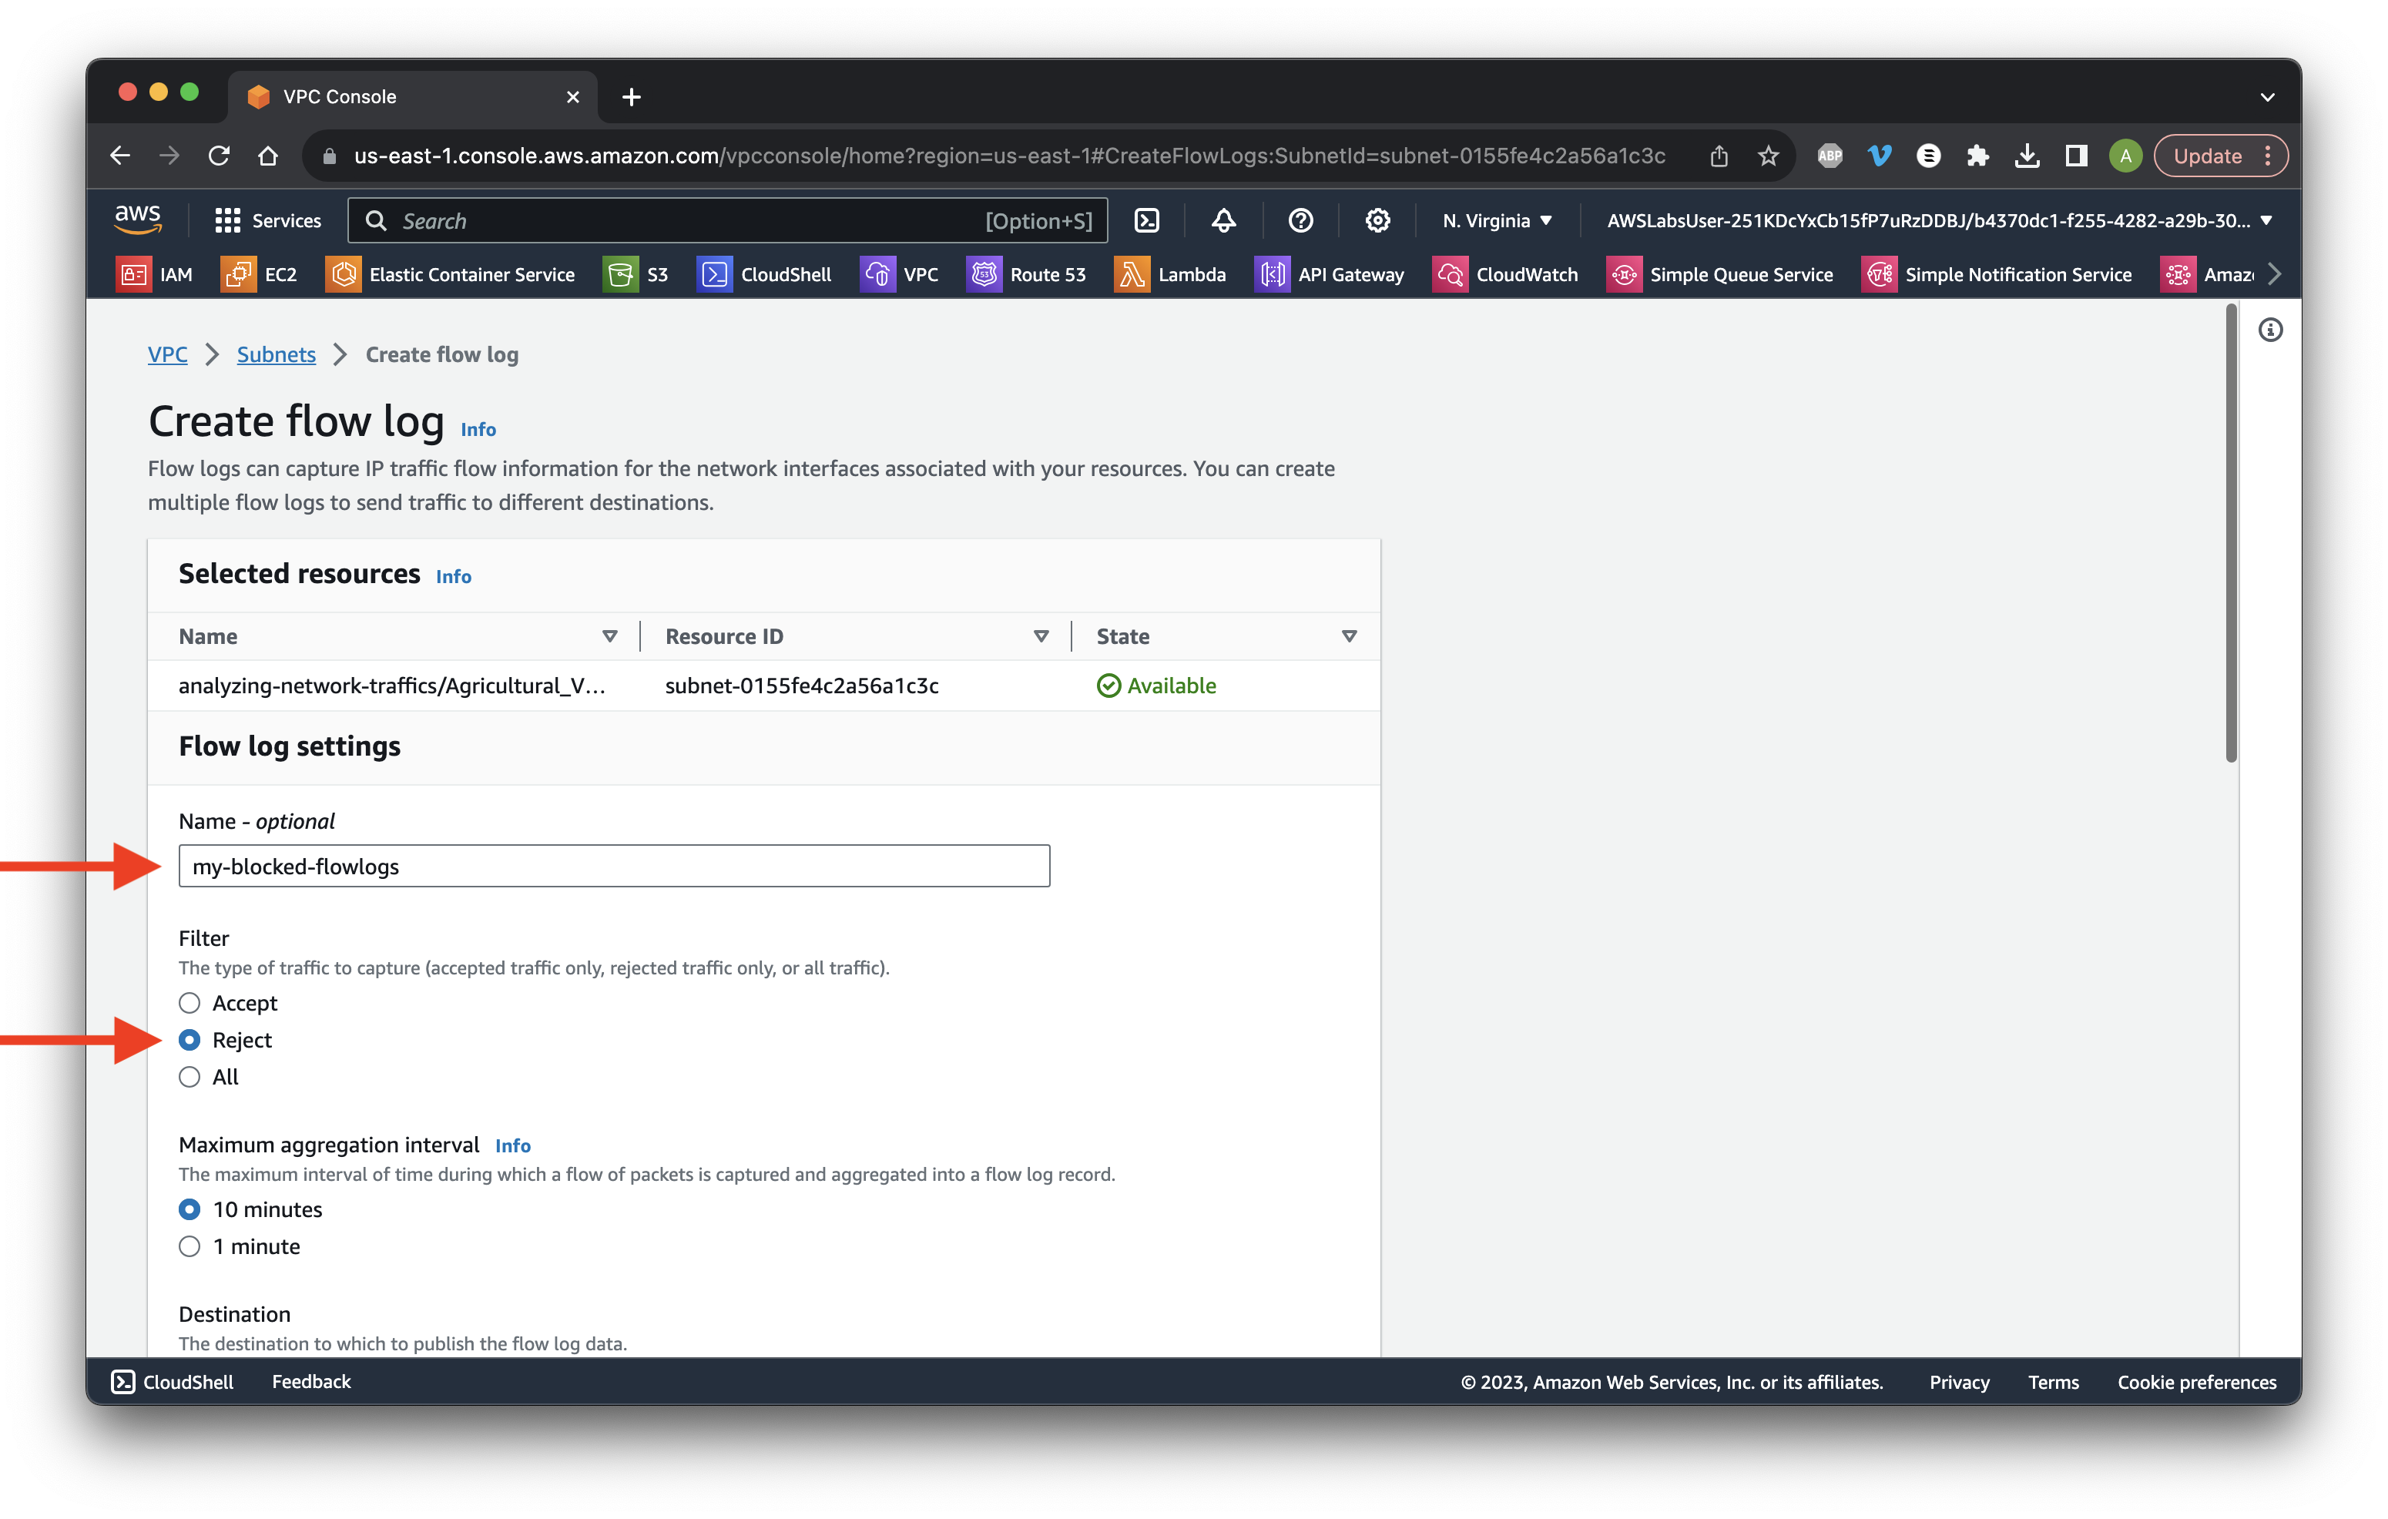Open Info link beside Create flow log

click(478, 429)
